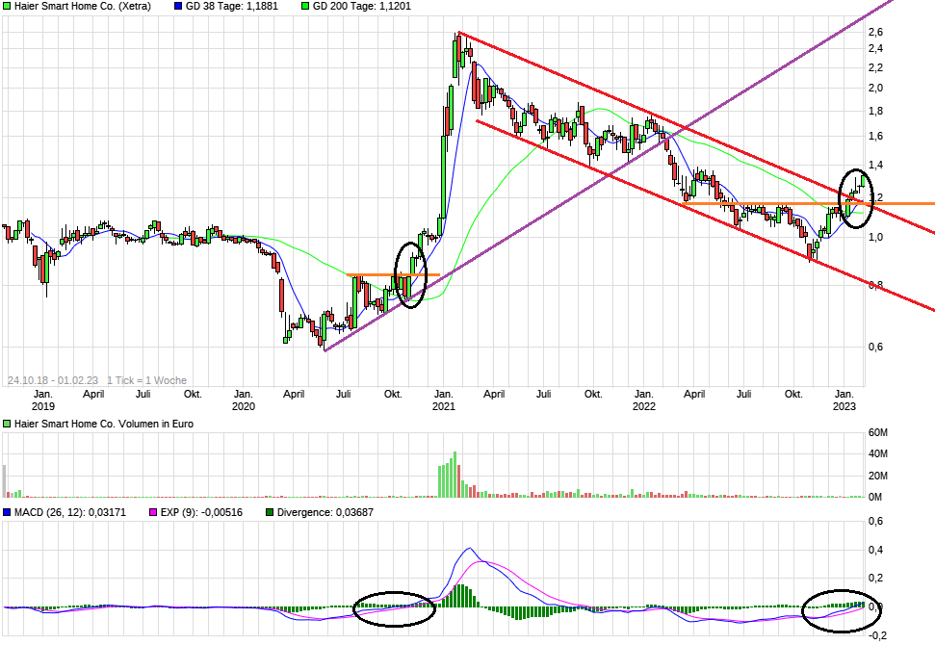
Task: Click the '40M' volume axis label
Action: (878, 454)
